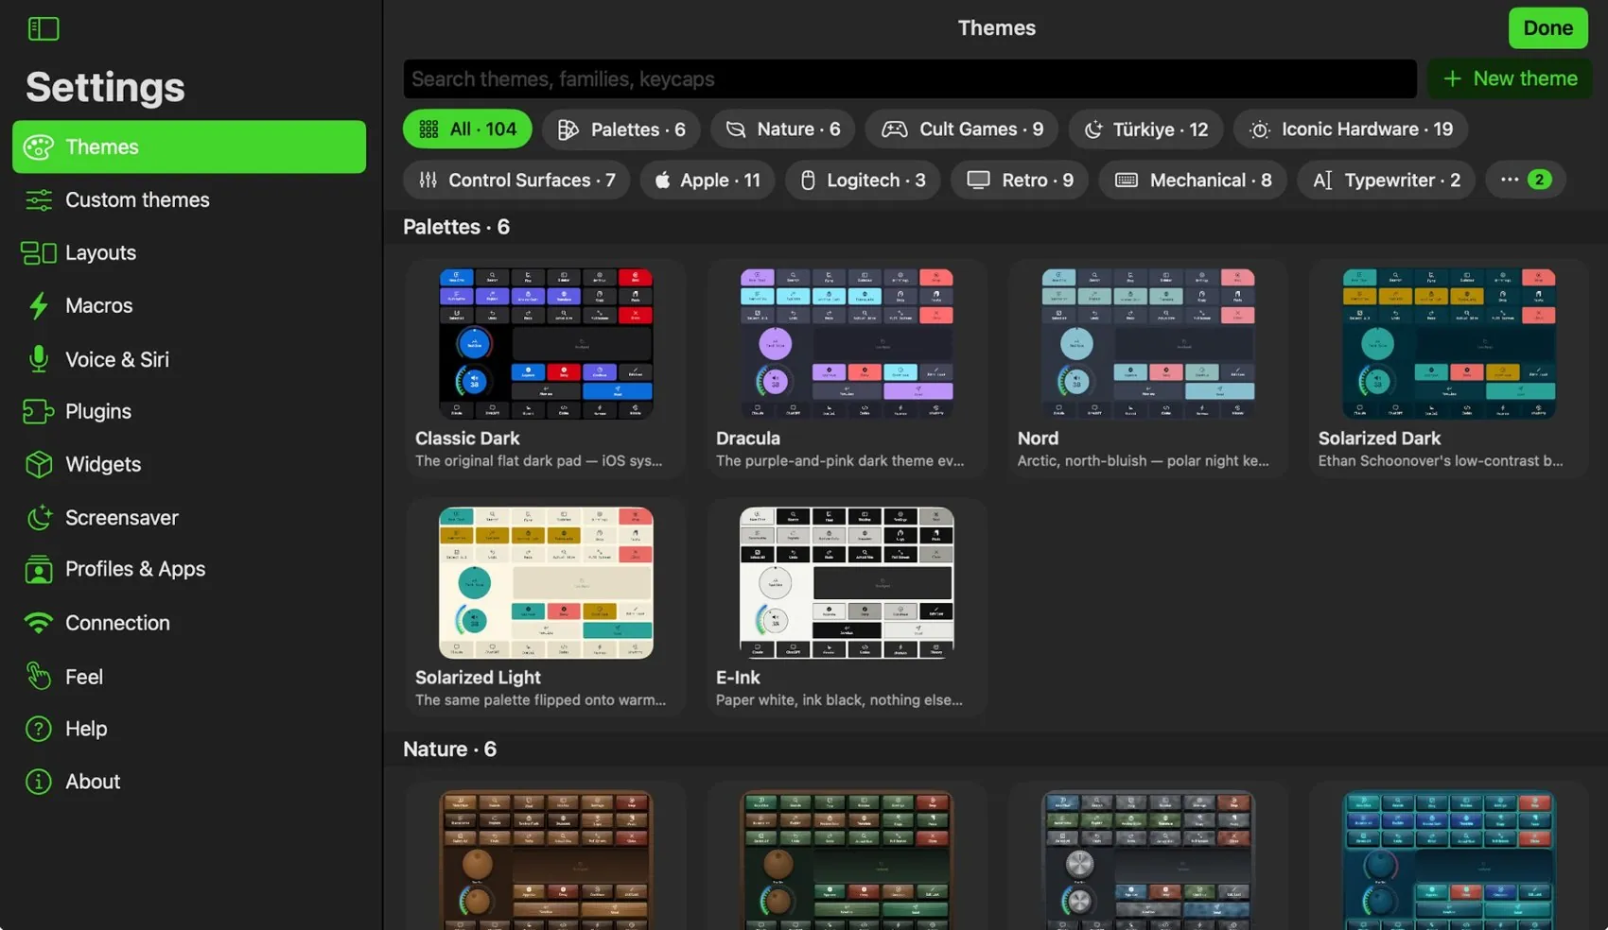Select the Solarized Light theme thumbnail
The height and width of the screenshot is (930, 1608).
click(x=546, y=582)
